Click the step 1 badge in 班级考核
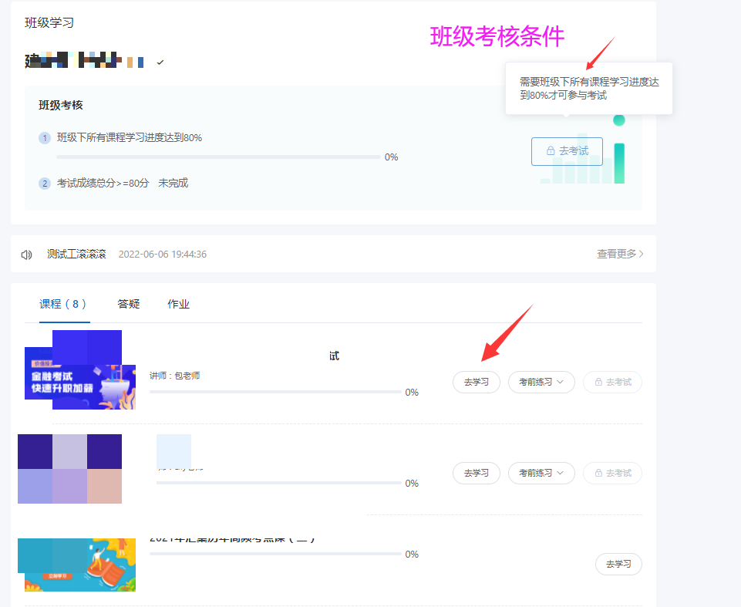Image resolution: width=741 pixels, height=607 pixels. click(x=45, y=138)
